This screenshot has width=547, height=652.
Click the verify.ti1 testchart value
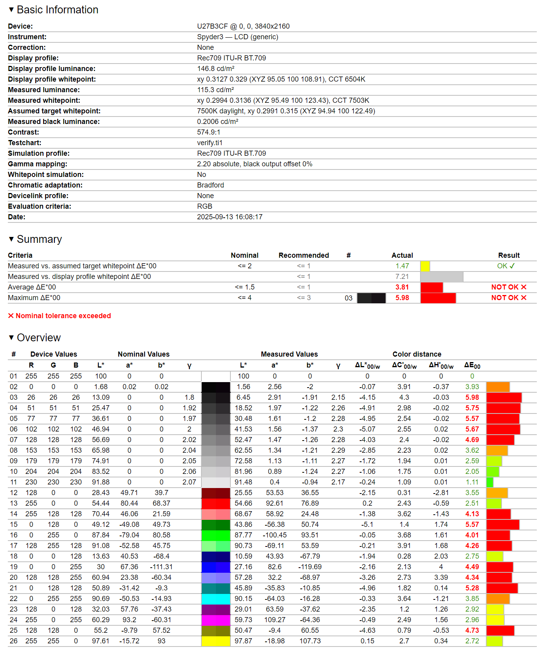tap(210, 143)
